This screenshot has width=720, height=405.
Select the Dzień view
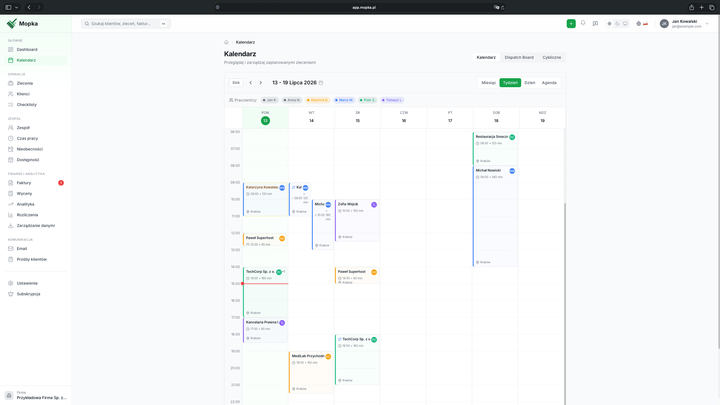(x=530, y=83)
